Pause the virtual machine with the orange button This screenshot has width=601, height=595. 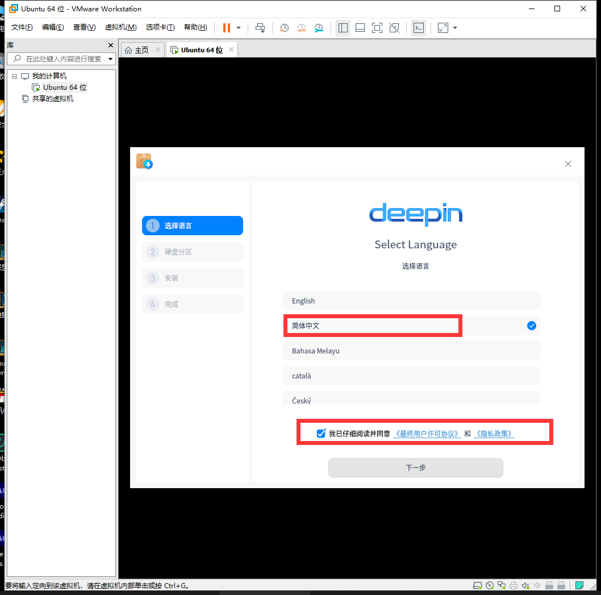point(227,28)
